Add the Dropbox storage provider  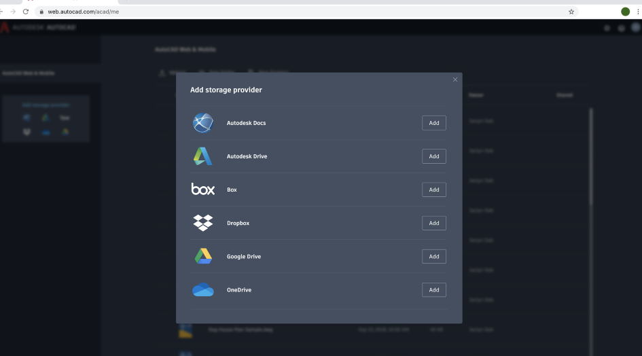pos(433,223)
